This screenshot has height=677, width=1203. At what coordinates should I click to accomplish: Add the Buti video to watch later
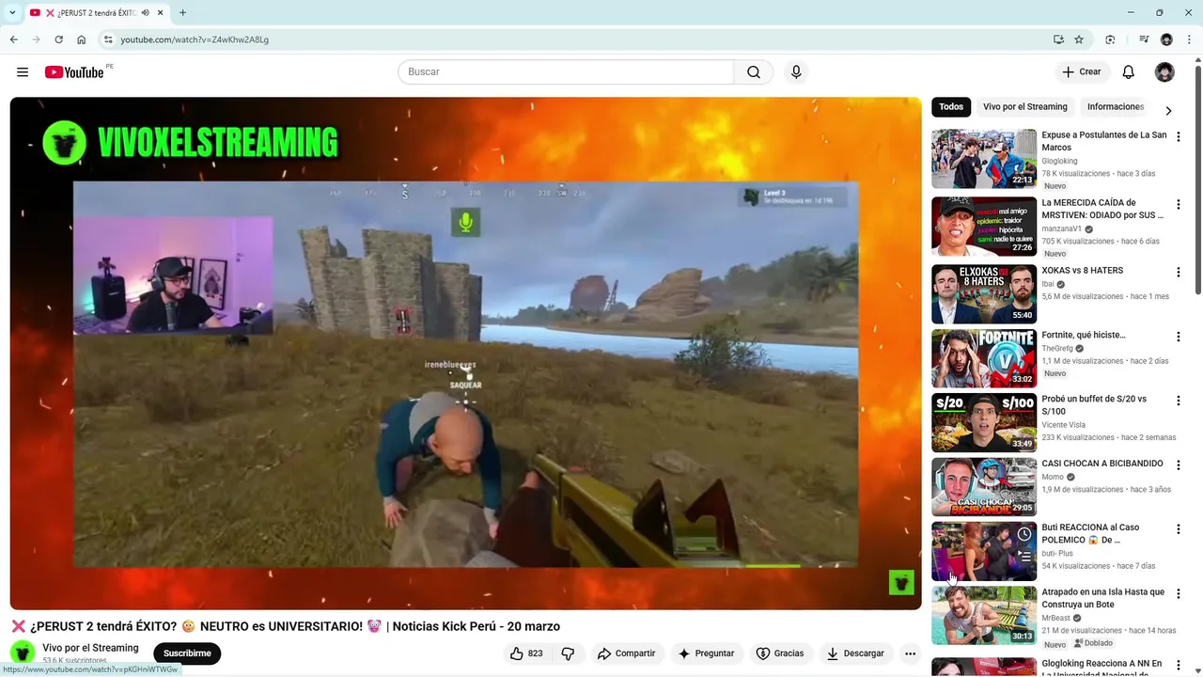1023,534
